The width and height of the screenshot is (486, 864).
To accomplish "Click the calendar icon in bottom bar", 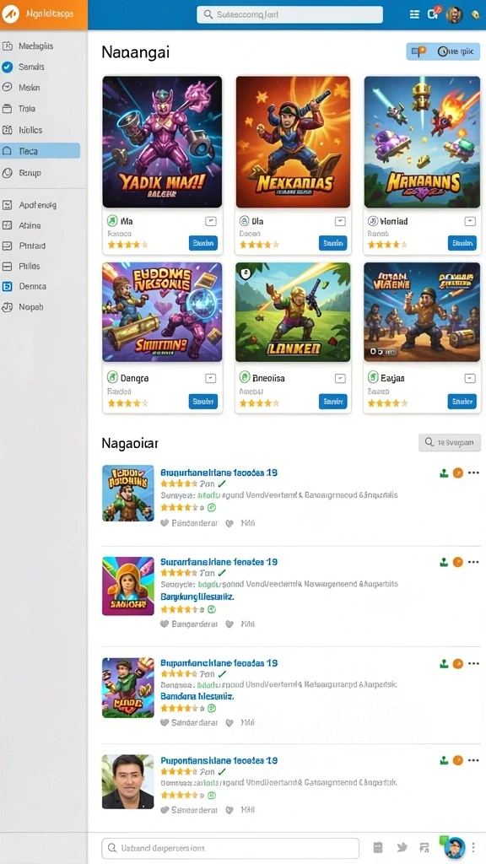I will (x=377, y=847).
